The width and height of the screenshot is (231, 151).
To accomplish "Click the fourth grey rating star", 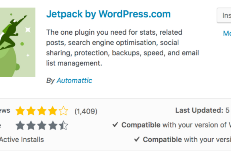I will (53, 126).
